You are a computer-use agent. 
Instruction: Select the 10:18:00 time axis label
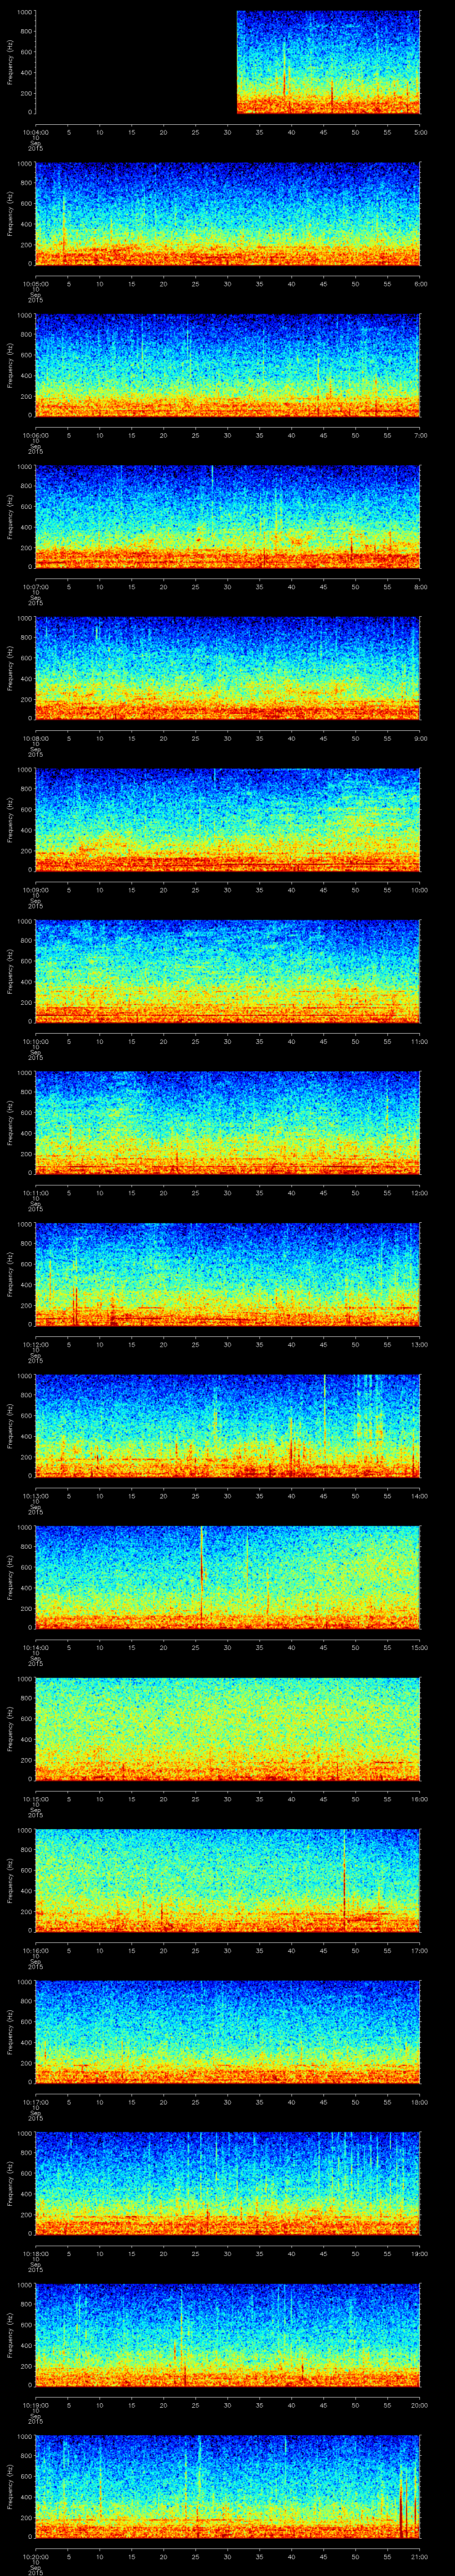click(35, 2253)
